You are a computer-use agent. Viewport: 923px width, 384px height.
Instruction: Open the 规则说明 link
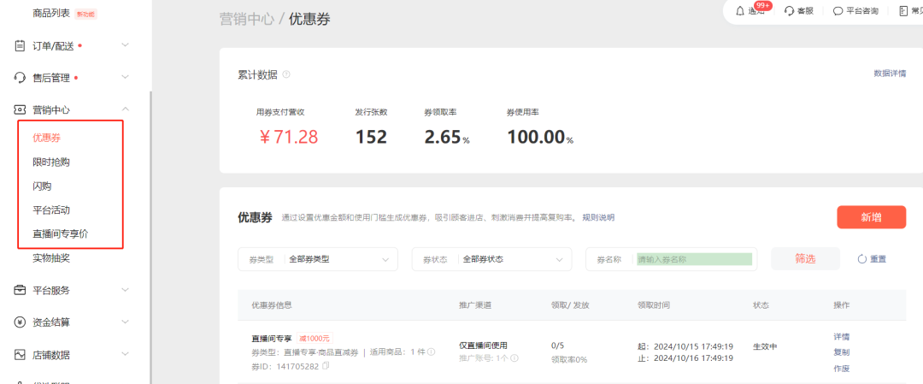(597, 218)
